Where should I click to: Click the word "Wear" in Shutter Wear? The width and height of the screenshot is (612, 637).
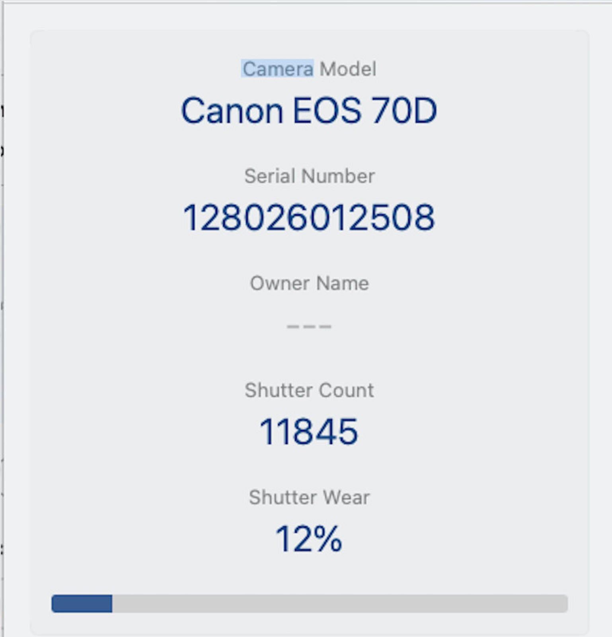(346, 497)
